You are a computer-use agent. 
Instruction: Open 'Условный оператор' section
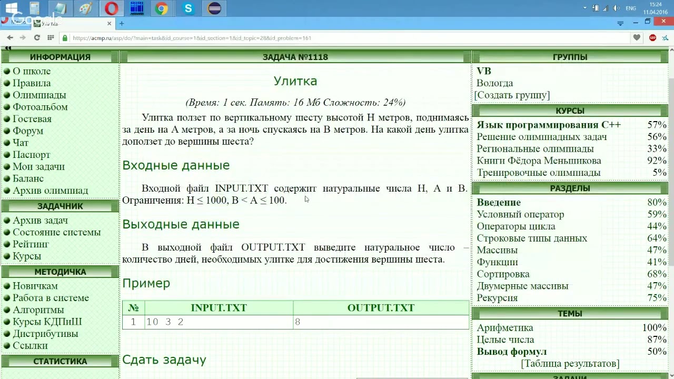click(520, 214)
